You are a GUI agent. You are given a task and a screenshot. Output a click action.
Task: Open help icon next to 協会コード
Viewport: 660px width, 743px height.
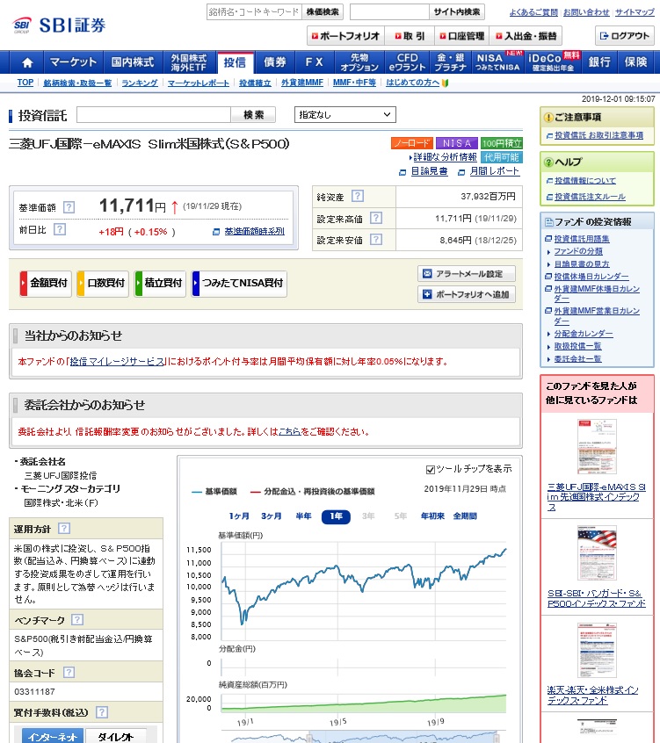click(69, 672)
